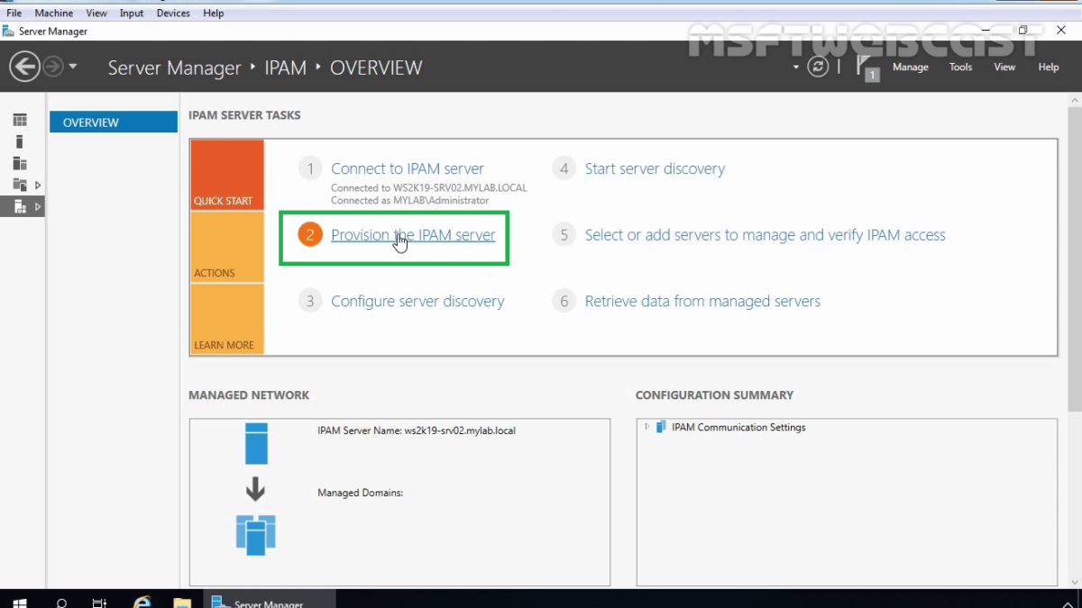Select IPAM Communication Settings item
The height and width of the screenshot is (608, 1082).
(x=738, y=427)
